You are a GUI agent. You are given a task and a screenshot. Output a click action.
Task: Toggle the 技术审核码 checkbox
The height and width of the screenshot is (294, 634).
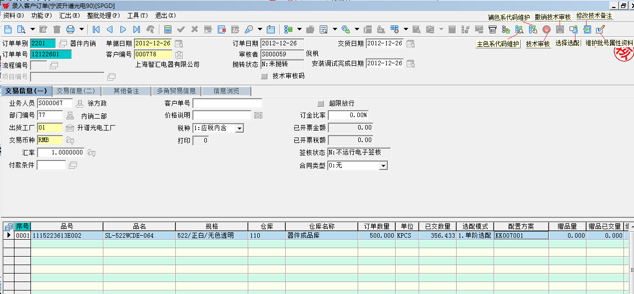coord(263,76)
